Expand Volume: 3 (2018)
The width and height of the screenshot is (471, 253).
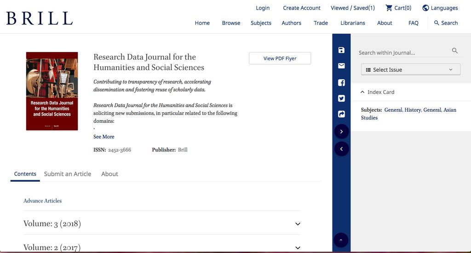pos(162,224)
